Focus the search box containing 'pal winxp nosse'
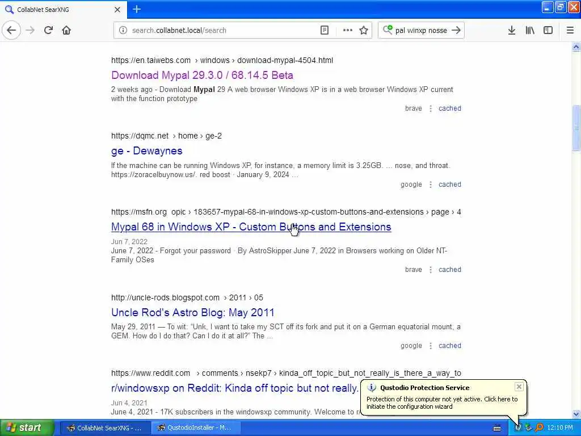The width and height of the screenshot is (581, 436). 422,31
